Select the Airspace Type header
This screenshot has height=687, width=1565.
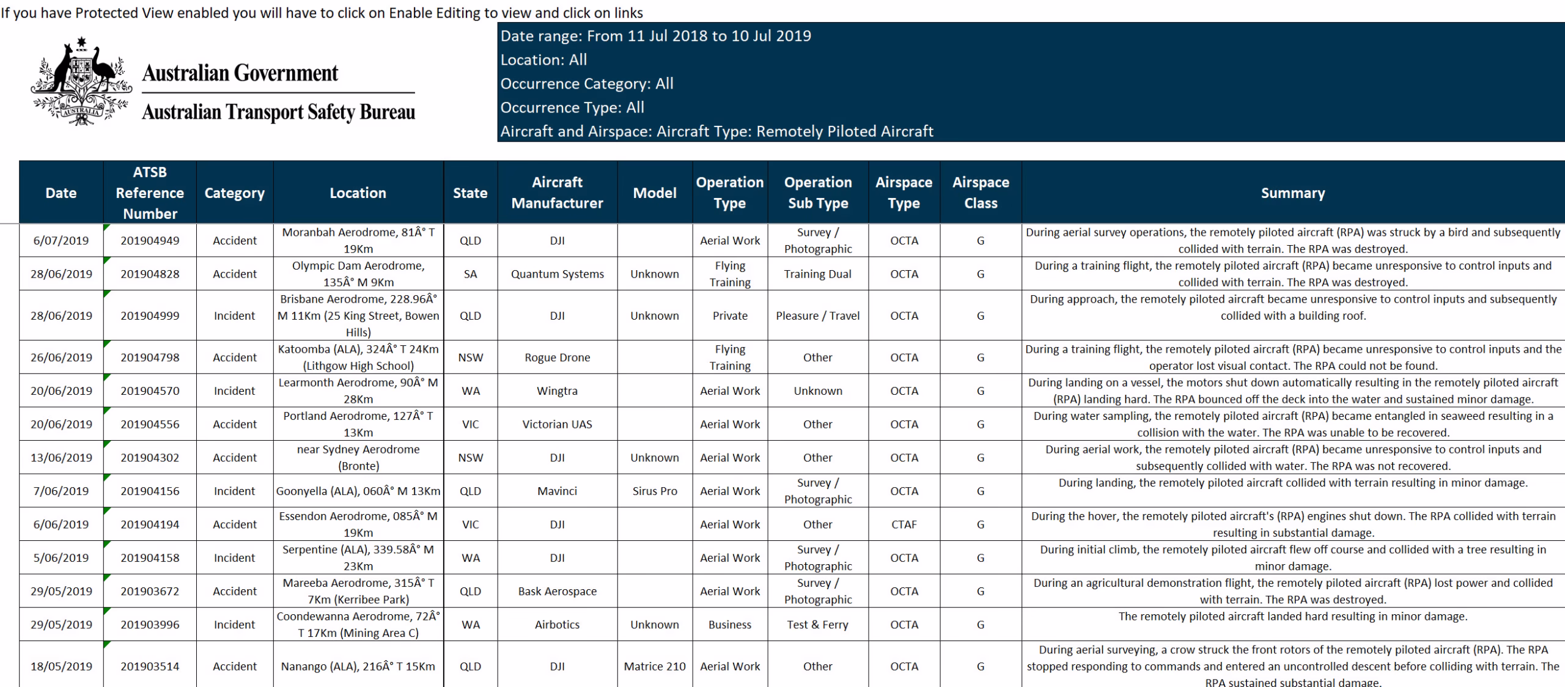[904, 193]
